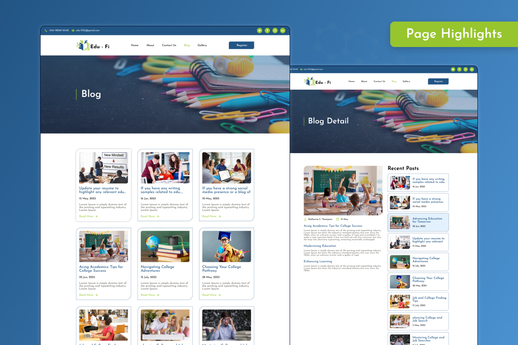Image resolution: width=518 pixels, height=345 pixels.
Task: Open the 'If you have a strong social' card title
Action: click(x=226, y=190)
